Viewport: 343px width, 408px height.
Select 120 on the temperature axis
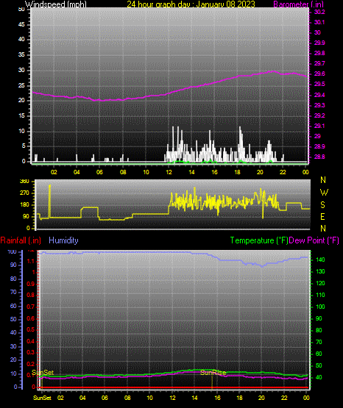pyautogui.click(x=320, y=283)
